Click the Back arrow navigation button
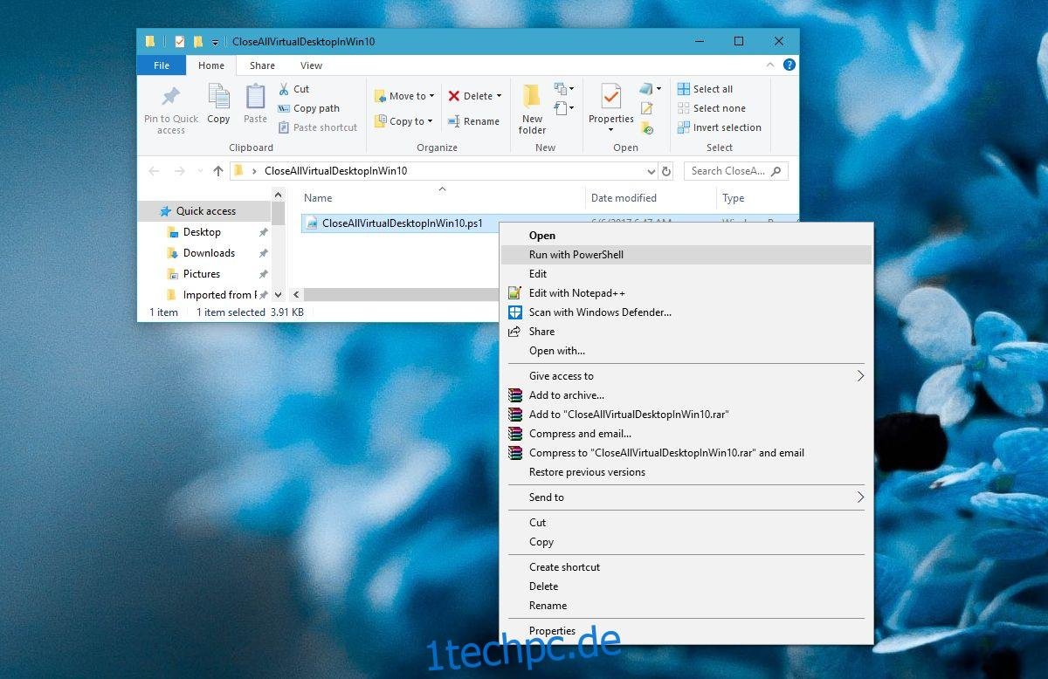Image resolution: width=1048 pixels, height=679 pixels. tap(155, 171)
